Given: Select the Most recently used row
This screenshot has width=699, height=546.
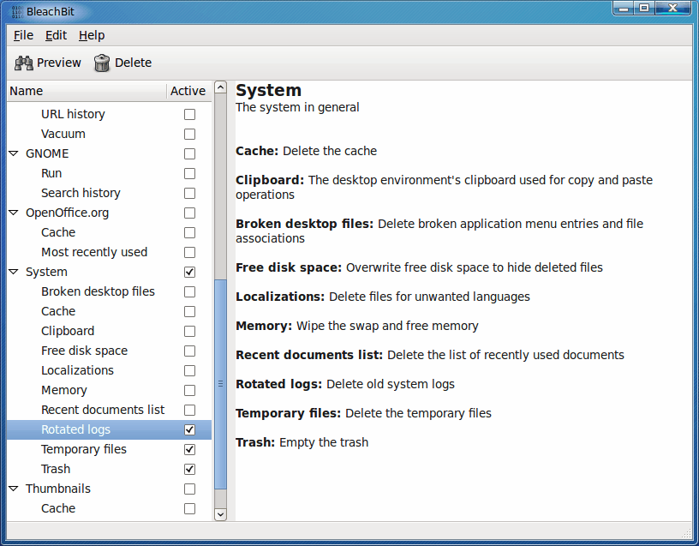Looking at the screenshot, I should [x=110, y=252].
